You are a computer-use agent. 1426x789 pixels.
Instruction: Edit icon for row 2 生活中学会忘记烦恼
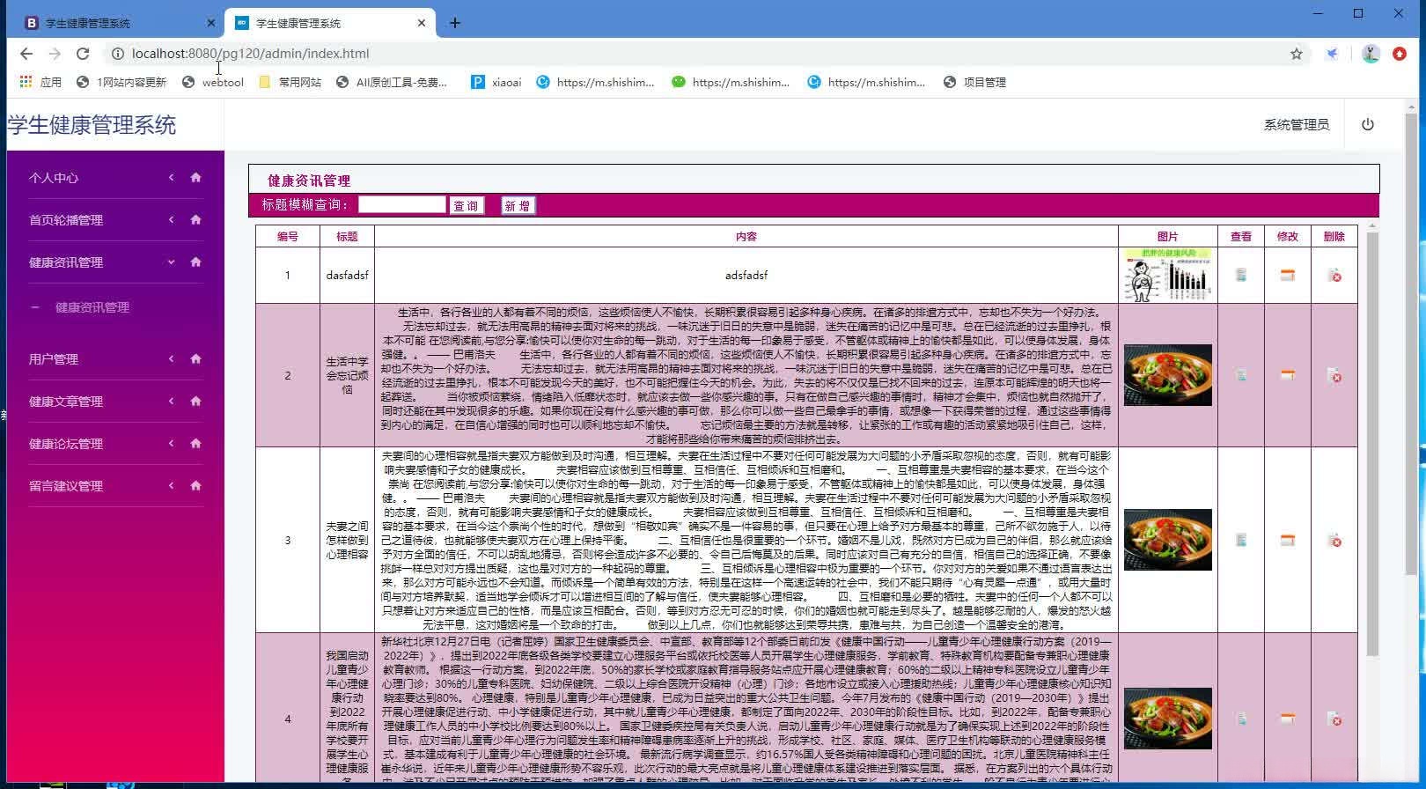click(1288, 375)
